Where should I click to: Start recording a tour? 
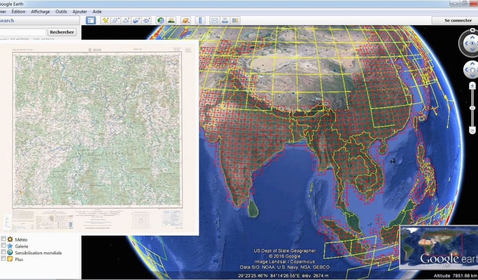pyautogui.click(x=147, y=21)
